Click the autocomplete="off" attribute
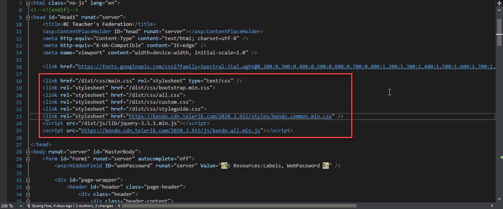Image resolution: width=503 pixels, height=209 pixels. tap(165, 159)
